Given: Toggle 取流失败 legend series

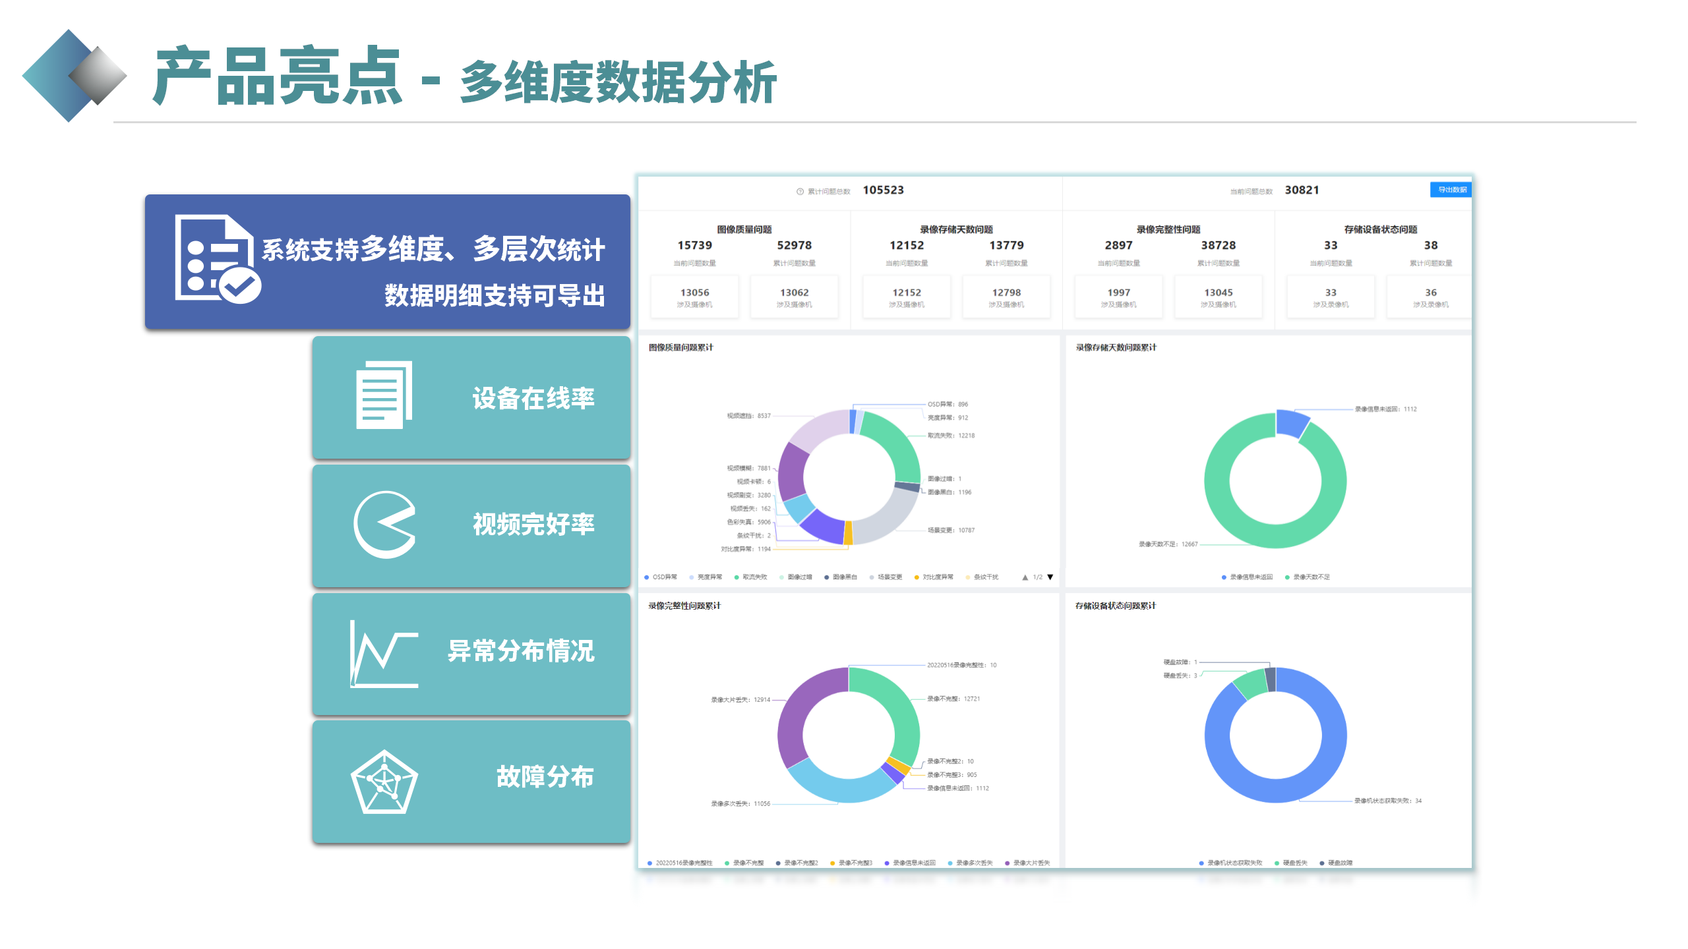Looking at the screenshot, I should [x=751, y=577].
